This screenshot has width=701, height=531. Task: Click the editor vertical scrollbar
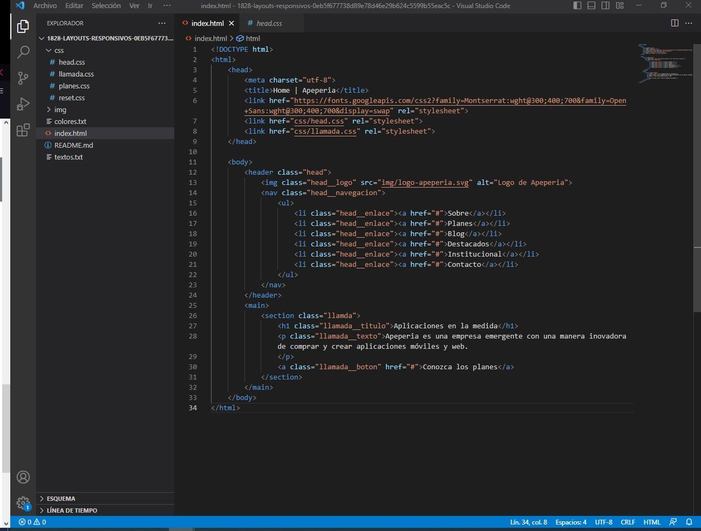pos(697,178)
